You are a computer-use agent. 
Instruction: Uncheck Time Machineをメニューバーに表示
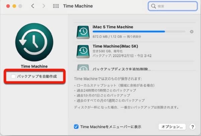[76, 127]
